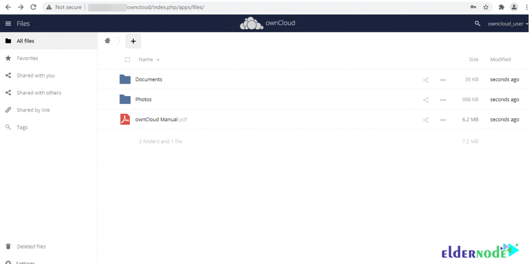529x264 pixels.
Task: Open the Documents folder icon
Action: [125, 80]
